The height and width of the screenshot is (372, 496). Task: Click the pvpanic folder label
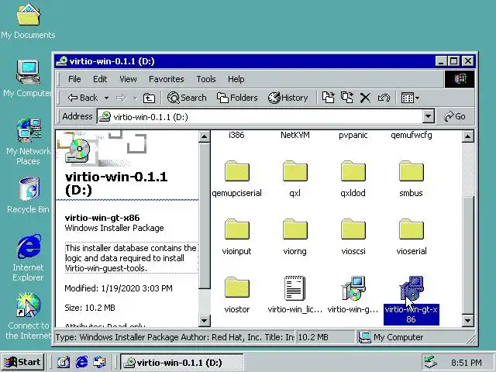pyautogui.click(x=353, y=135)
